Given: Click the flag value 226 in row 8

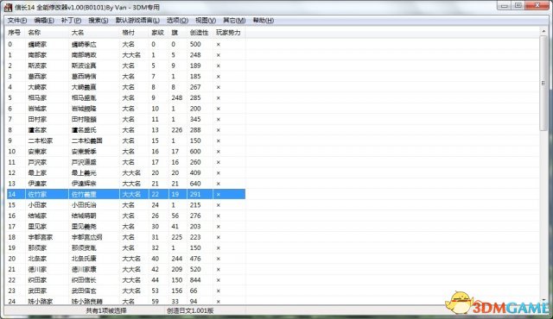Looking at the screenshot, I should tap(177, 130).
